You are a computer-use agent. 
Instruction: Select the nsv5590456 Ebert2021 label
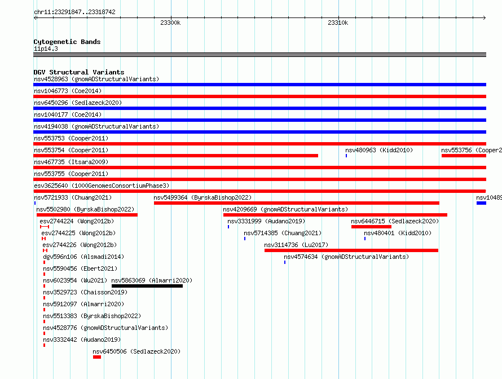[80, 268]
